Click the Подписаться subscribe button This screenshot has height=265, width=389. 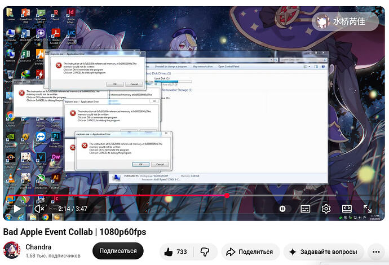(x=118, y=251)
